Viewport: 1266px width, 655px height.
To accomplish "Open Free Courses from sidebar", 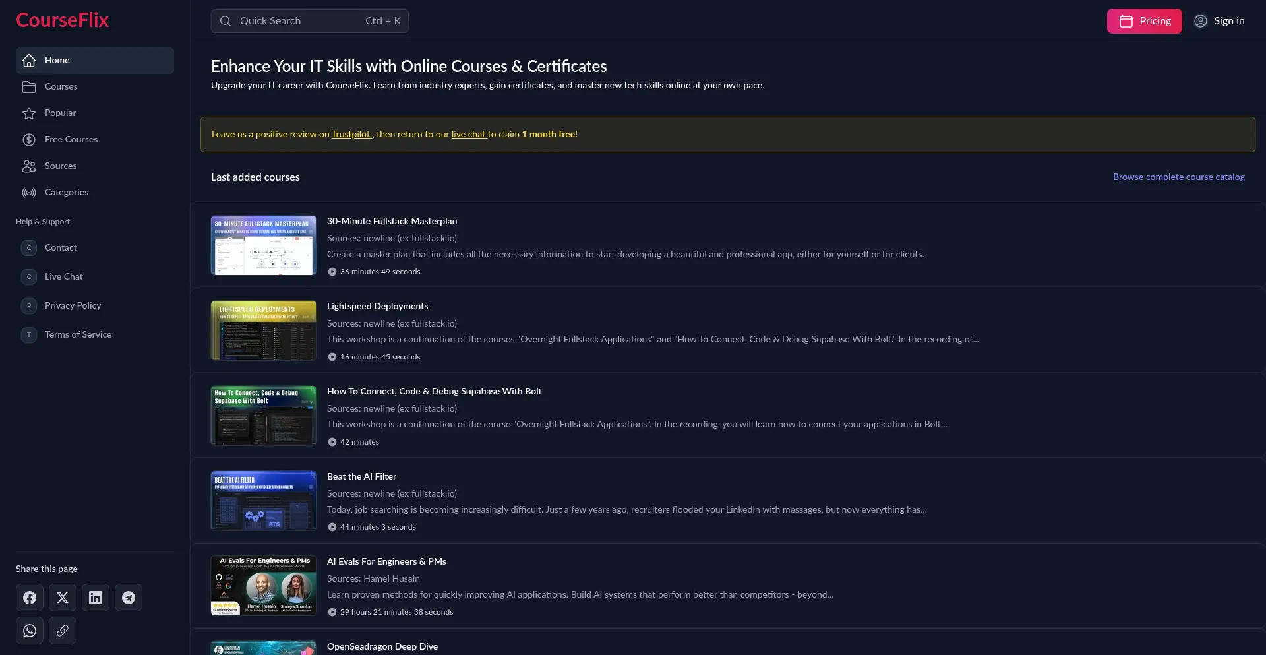I will (x=71, y=140).
